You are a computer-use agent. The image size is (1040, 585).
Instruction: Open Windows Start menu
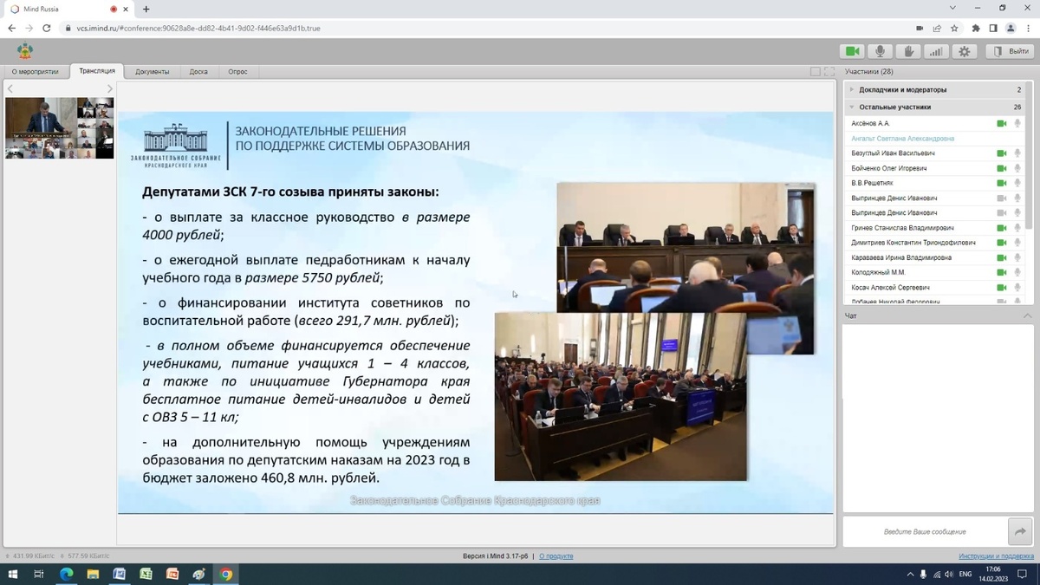(x=12, y=574)
